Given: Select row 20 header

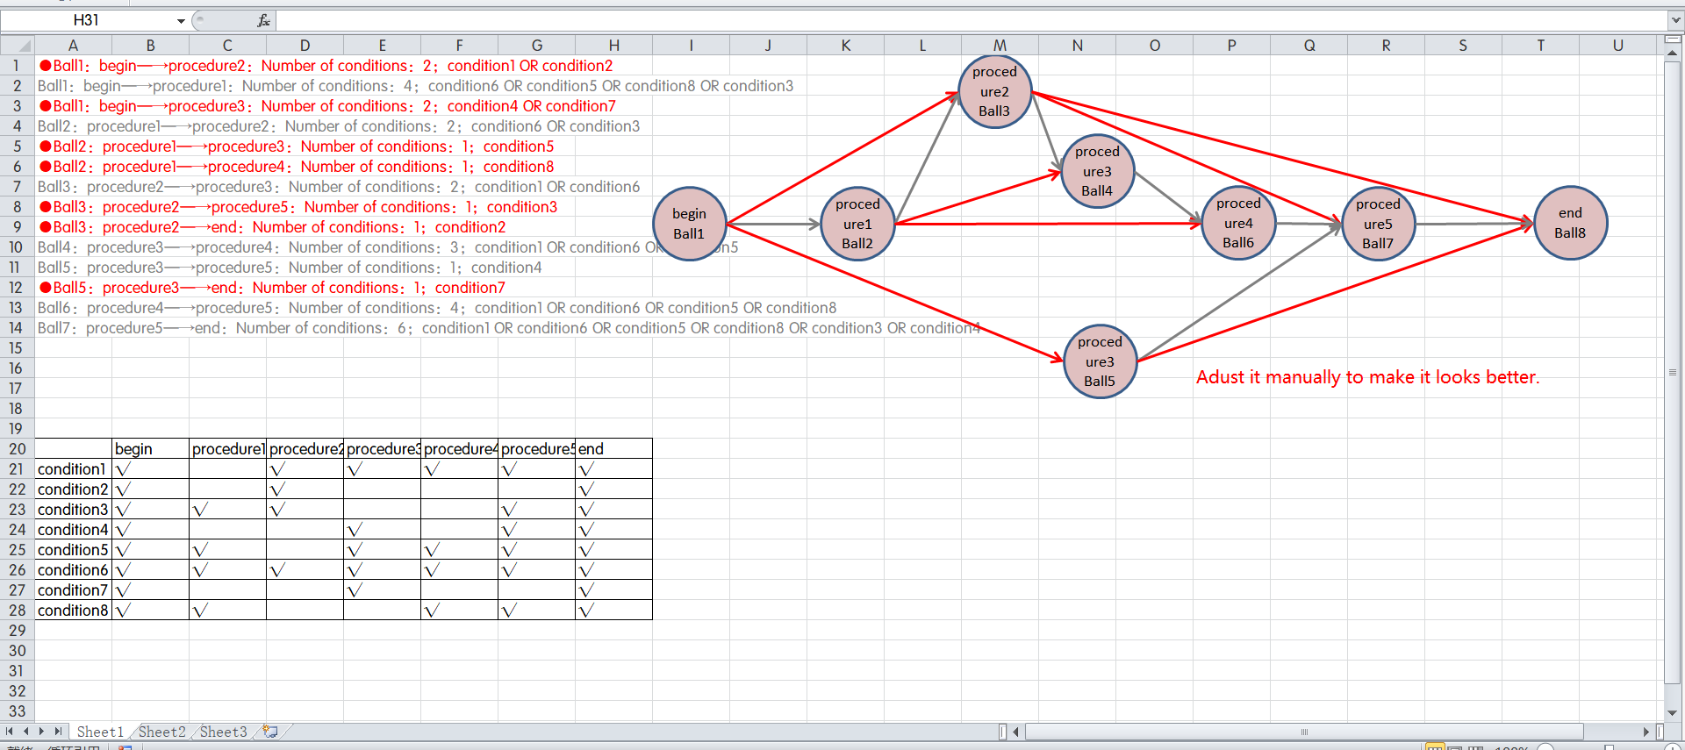Looking at the screenshot, I should coord(17,449).
